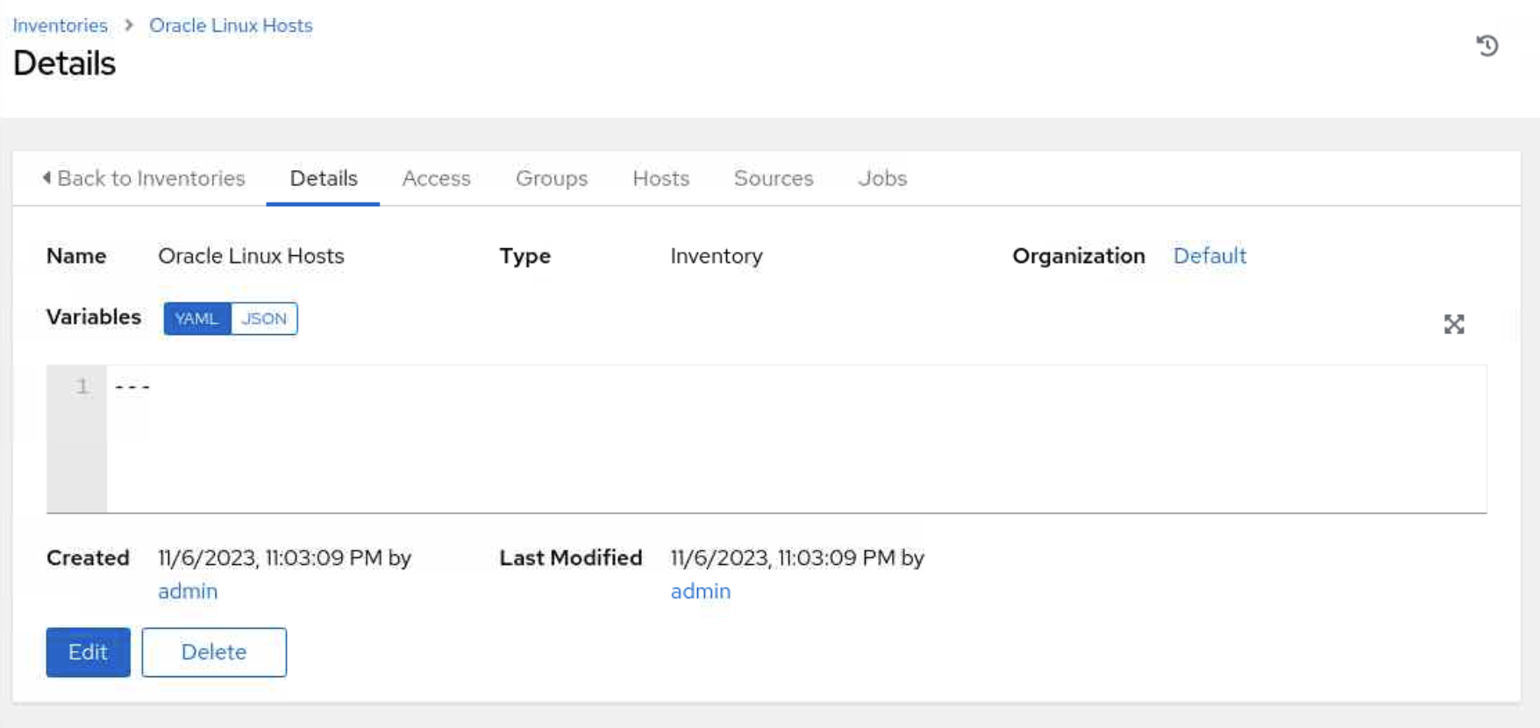The image size is (1540, 728).
Task: Switch variables view to YAML
Action: pyautogui.click(x=197, y=318)
